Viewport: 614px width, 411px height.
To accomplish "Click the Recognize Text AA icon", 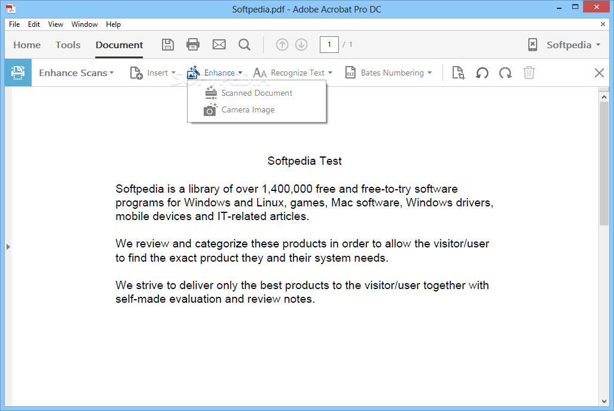I will click(x=260, y=73).
